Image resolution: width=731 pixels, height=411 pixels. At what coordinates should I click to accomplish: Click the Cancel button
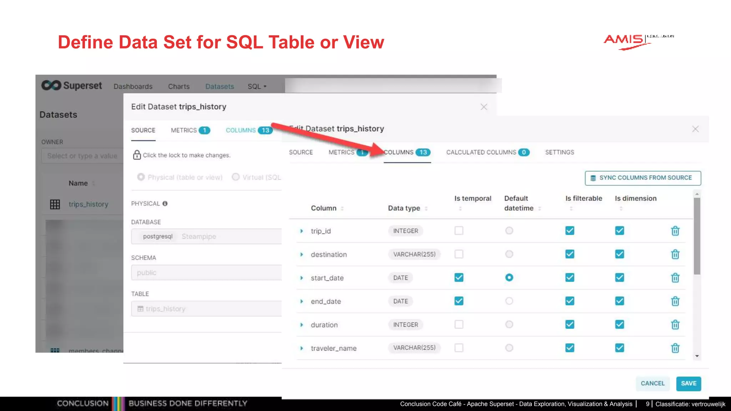coord(652,383)
